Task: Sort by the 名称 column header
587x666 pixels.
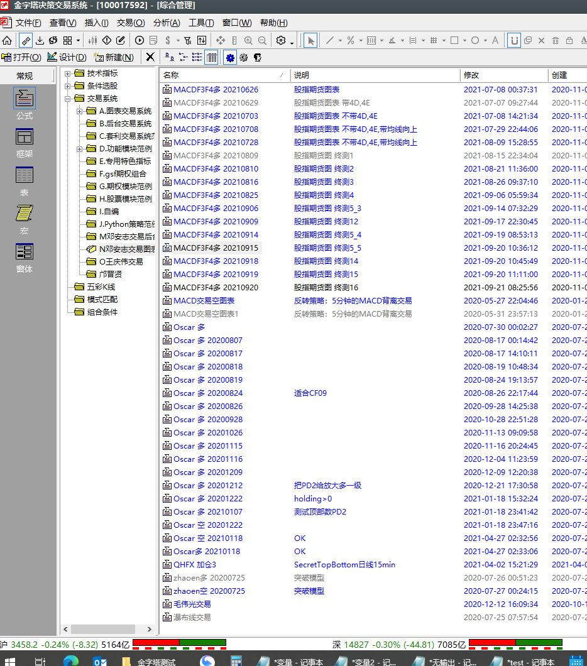Action: [225, 75]
